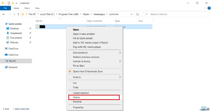
Task: Open Pictures in the navigation pane
Action: tap(14, 42)
